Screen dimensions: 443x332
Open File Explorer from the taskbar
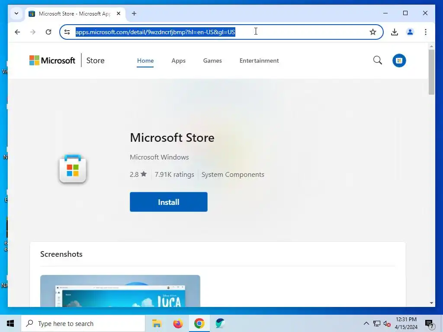[x=157, y=323]
